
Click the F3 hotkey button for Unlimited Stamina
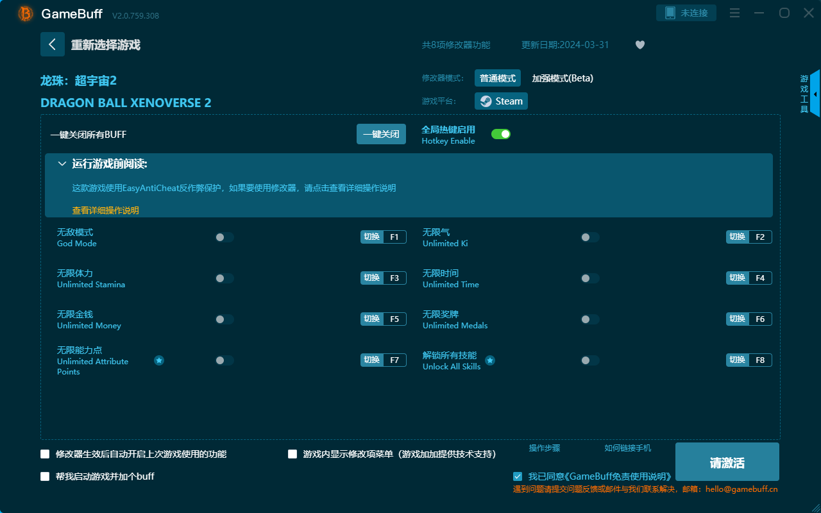(384, 278)
